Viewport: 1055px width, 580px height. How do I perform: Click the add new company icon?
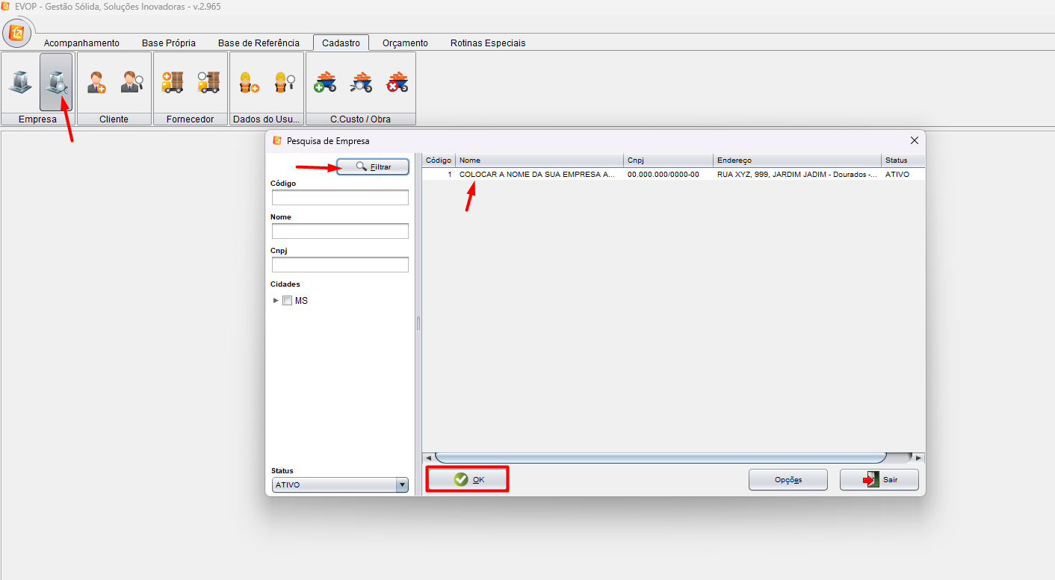coord(20,82)
